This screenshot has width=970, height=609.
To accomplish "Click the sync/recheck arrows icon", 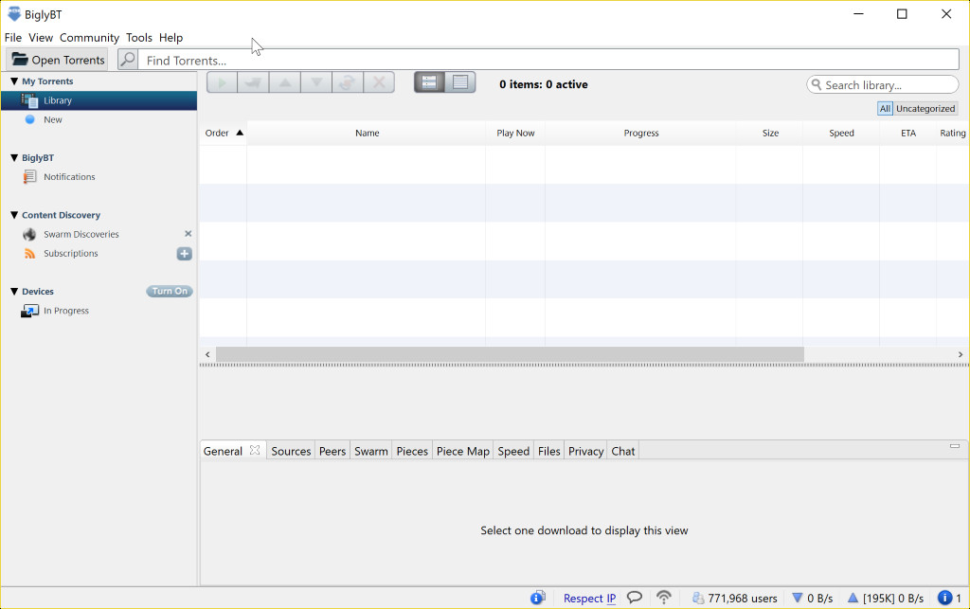I will (348, 82).
